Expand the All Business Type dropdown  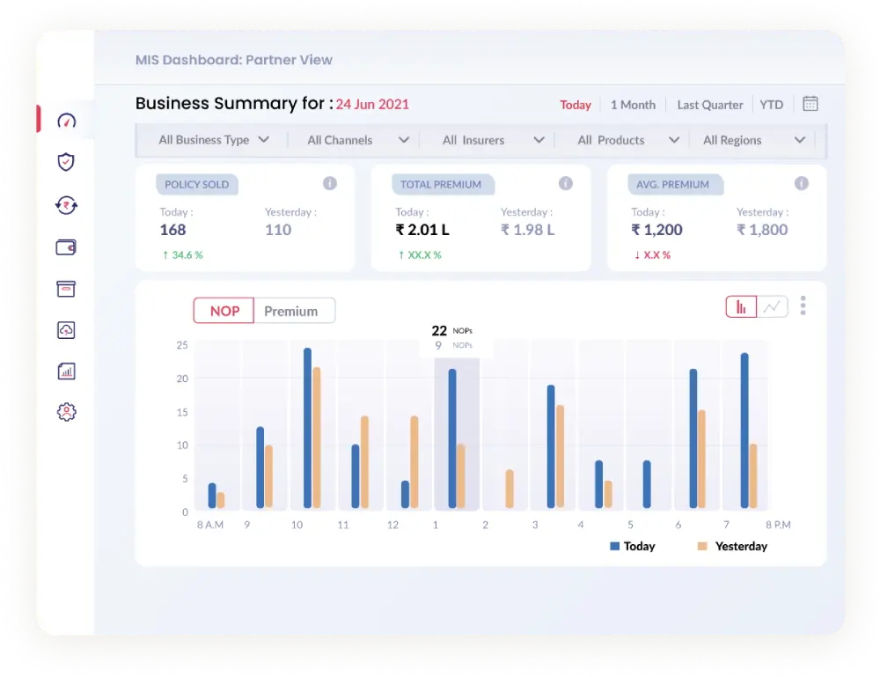click(x=213, y=140)
